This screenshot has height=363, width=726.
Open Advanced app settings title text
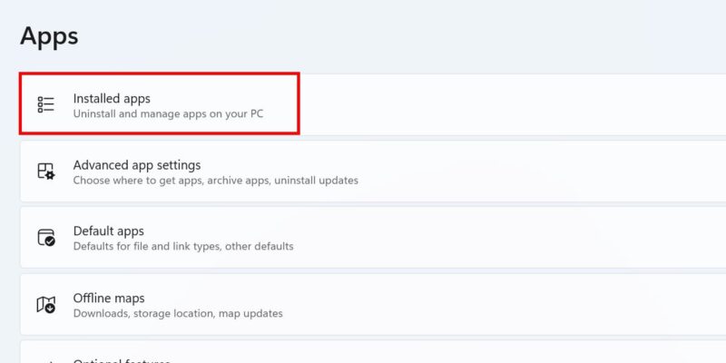(137, 165)
